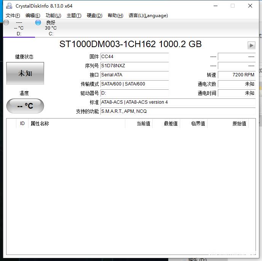Viewport: 262px width, 261px height.
Task: Open the 帮助(H) menu
Action: pos(115,16)
